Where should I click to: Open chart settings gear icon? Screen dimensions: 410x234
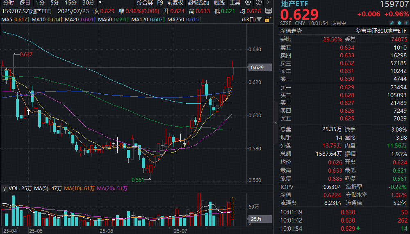(x=248, y=2)
